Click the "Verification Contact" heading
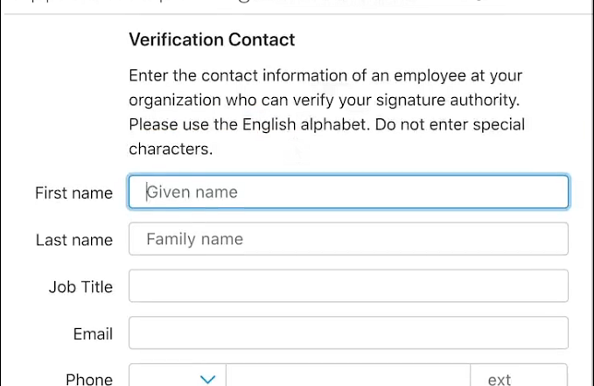Screen dimensions: 594x386 click(x=212, y=39)
